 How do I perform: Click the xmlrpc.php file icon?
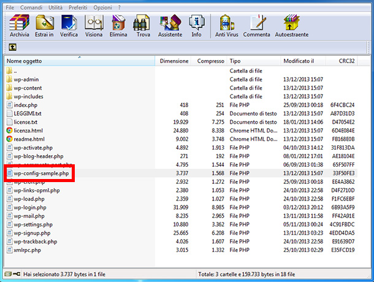tap(9, 250)
